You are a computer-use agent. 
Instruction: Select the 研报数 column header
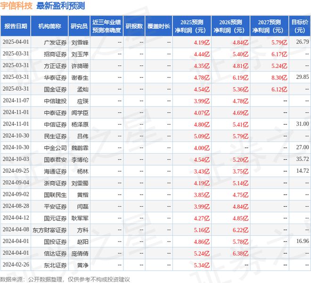[x=134, y=26]
